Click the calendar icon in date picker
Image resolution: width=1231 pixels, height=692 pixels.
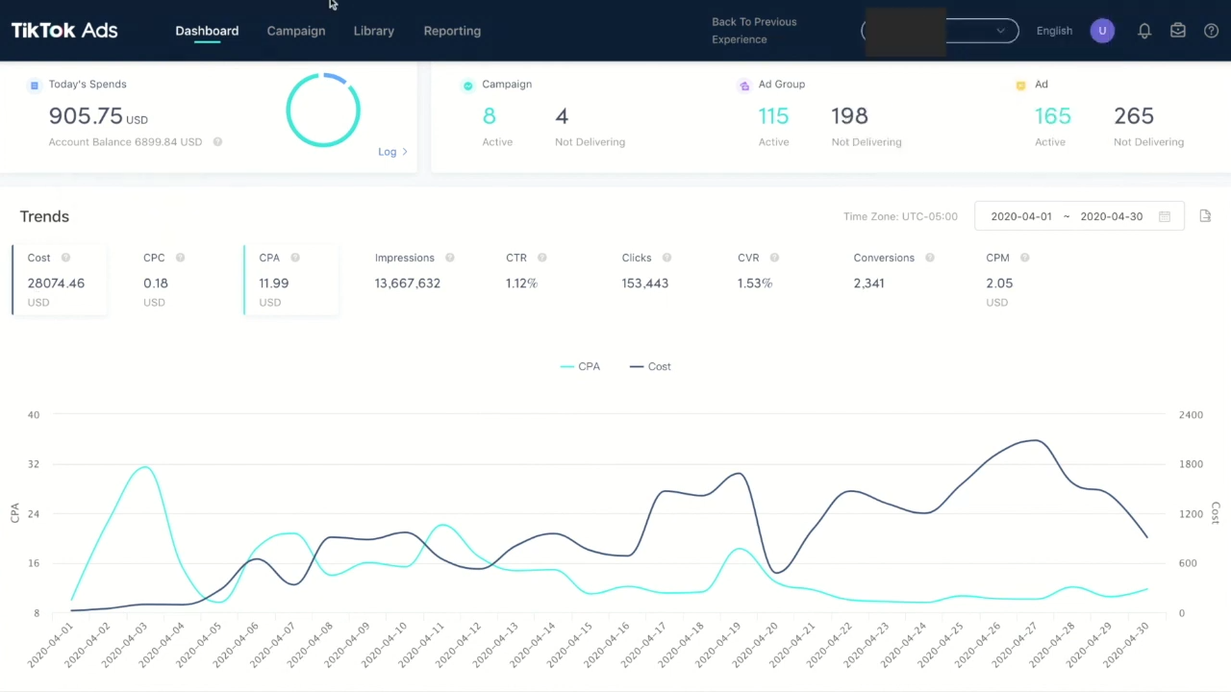tap(1165, 216)
